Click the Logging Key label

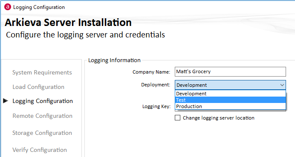coord(156,106)
